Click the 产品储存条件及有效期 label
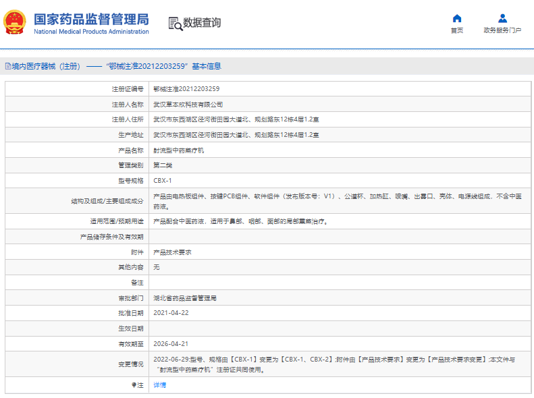 111,237
